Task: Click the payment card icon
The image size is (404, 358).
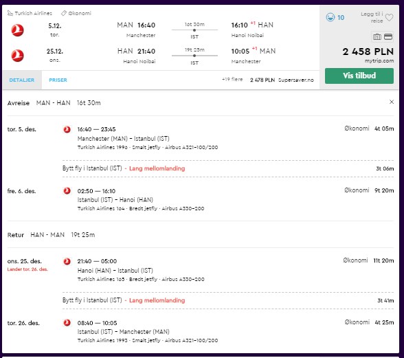Action: 388,37
